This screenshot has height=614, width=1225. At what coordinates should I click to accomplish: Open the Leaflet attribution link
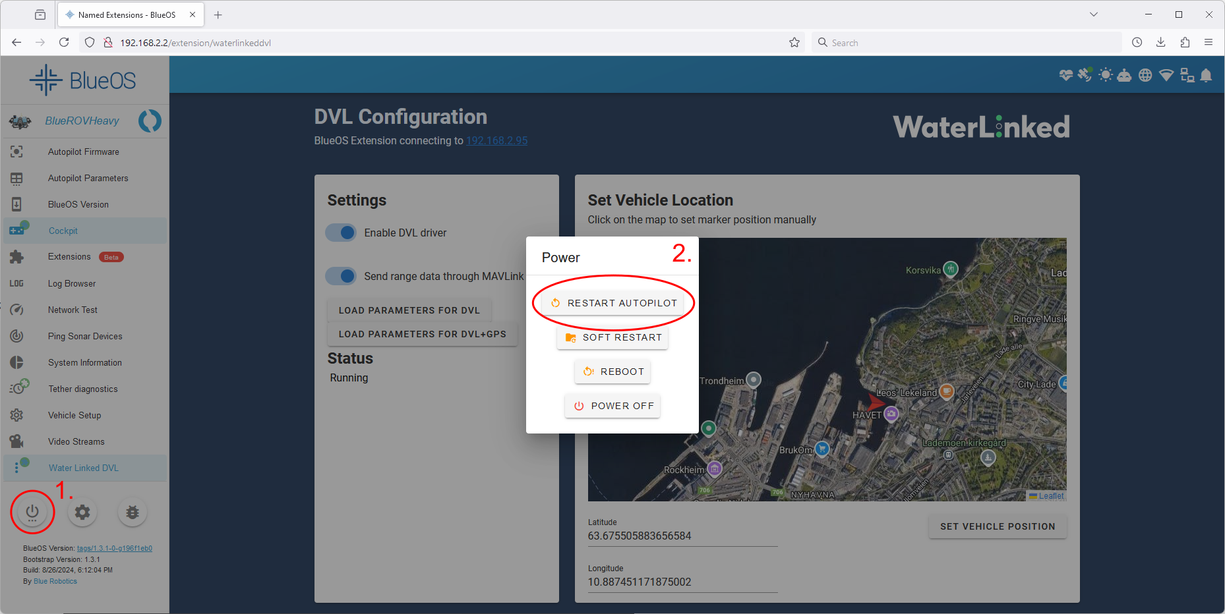[x=1051, y=496]
